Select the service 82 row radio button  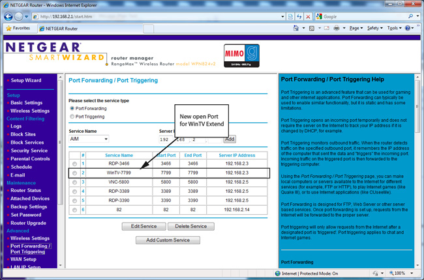74,210
